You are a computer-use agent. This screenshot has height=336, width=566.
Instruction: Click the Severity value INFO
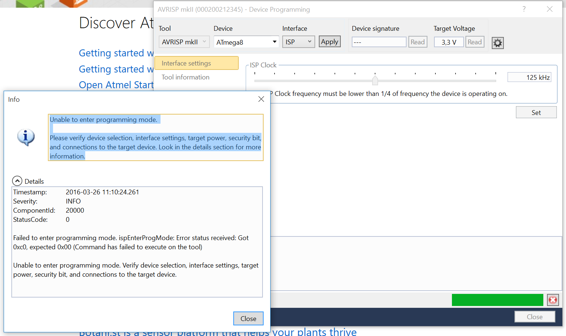point(73,201)
